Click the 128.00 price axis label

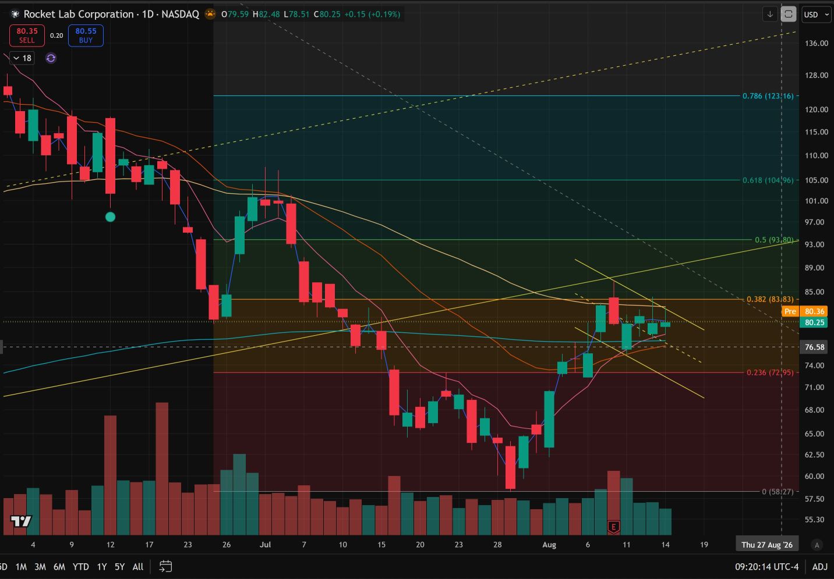[x=816, y=75]
